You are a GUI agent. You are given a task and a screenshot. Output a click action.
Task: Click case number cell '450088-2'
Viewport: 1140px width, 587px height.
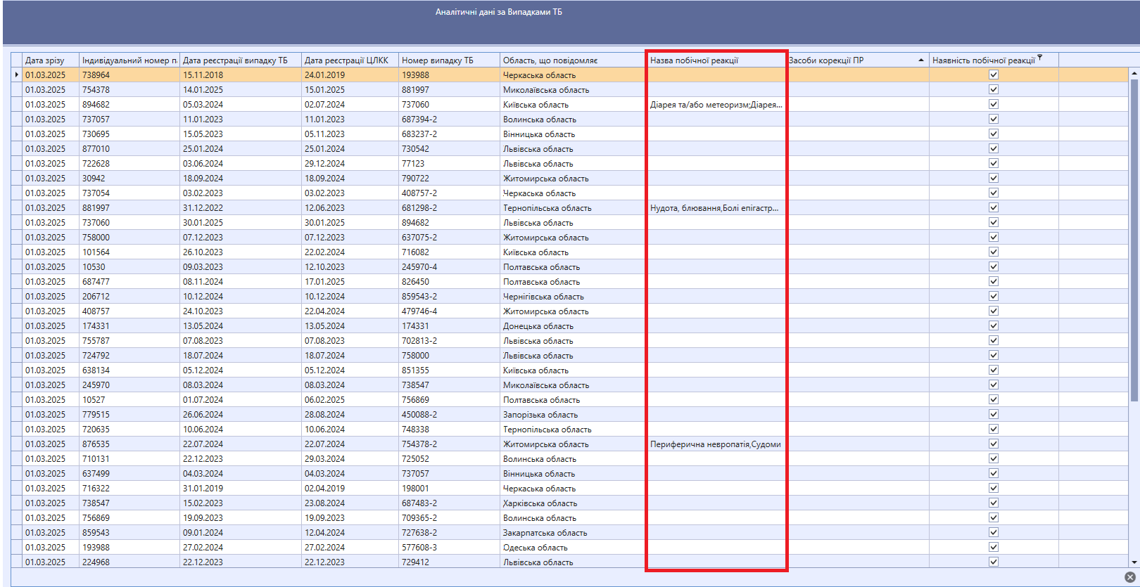(x=450, y=414)
